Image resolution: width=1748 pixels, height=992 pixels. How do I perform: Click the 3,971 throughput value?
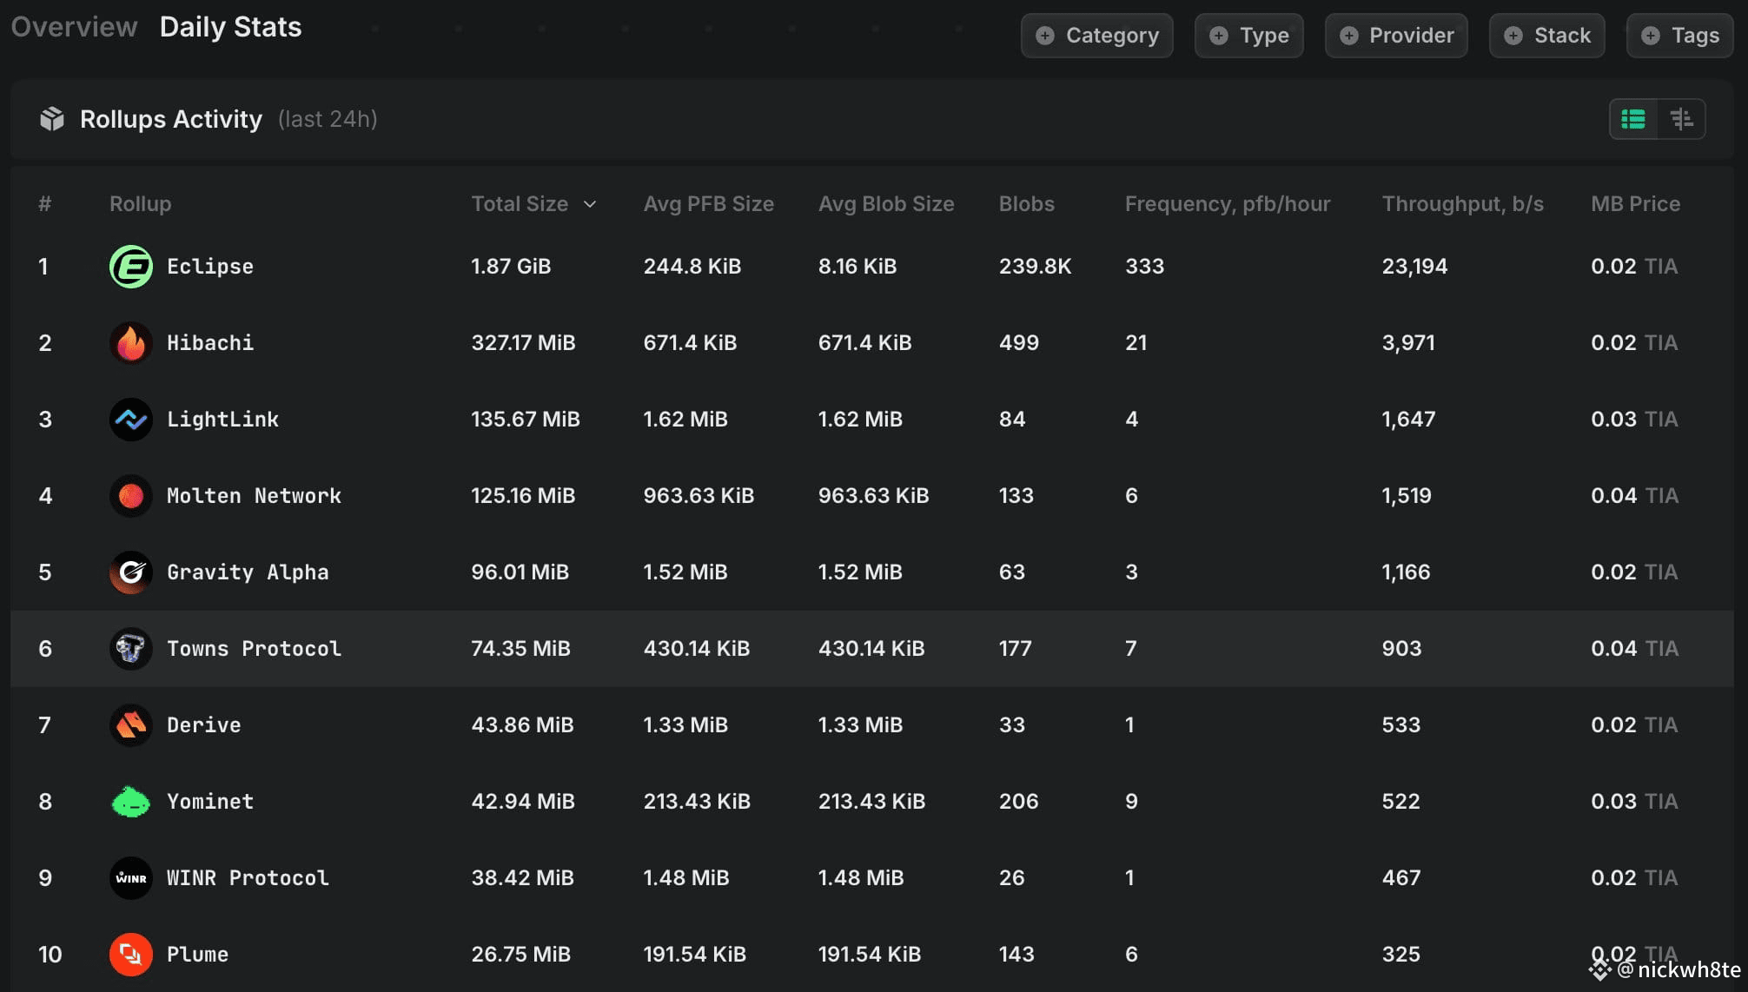(1408, 343)
